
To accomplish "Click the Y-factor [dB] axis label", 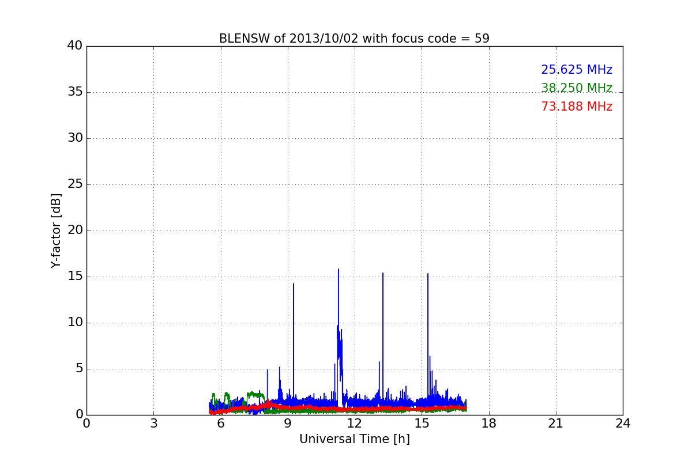I will click(x=56, y=231).
